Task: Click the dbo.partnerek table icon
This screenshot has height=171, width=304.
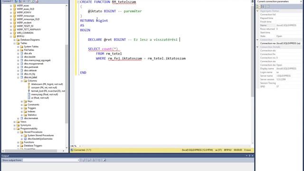Action: [22, 67]
